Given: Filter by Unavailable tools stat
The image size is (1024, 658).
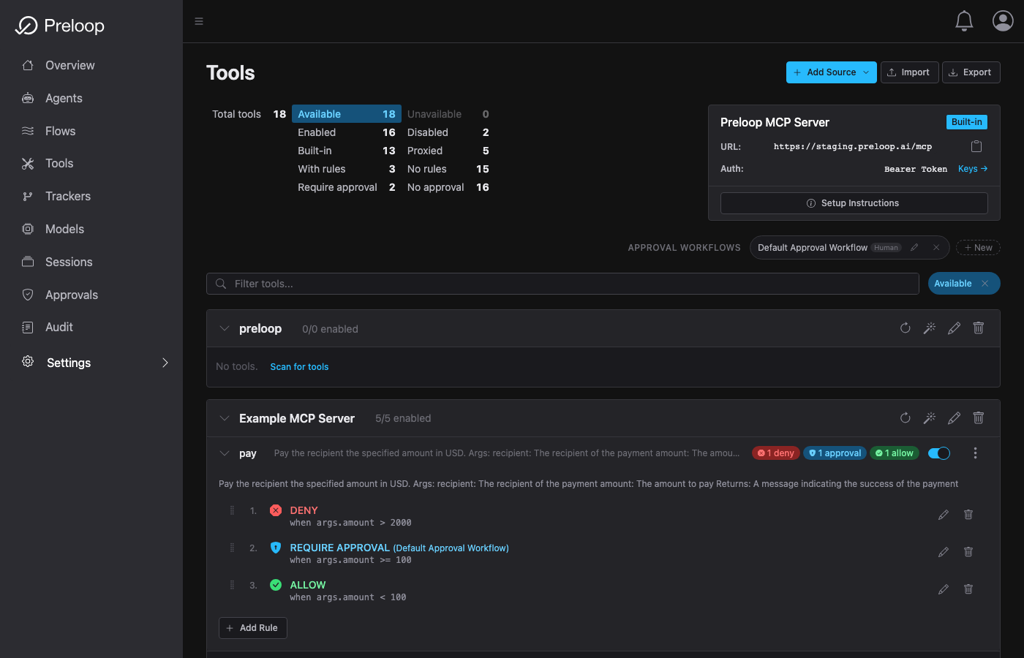Looking at the screenshot, I should (x=448, y=114).
